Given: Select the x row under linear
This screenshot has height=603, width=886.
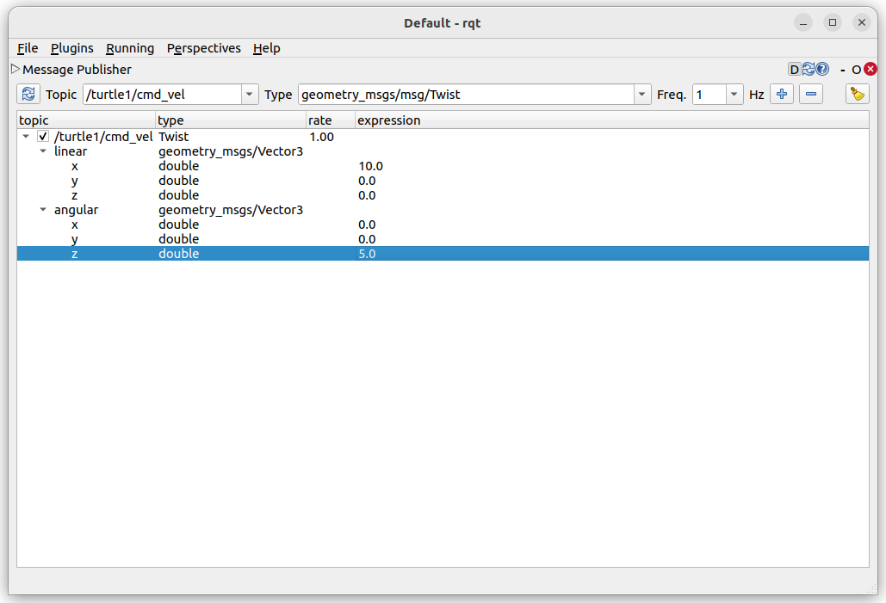Looking at the screenshot, I should point(443,166).
